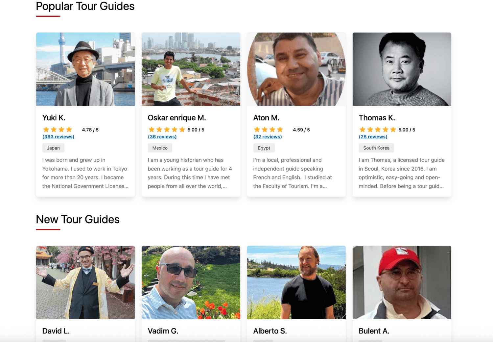View the 36 reviews of Oskar enrique M.
Image resolution: width=493 pixels, height=342 pixels.
[162, 136]
